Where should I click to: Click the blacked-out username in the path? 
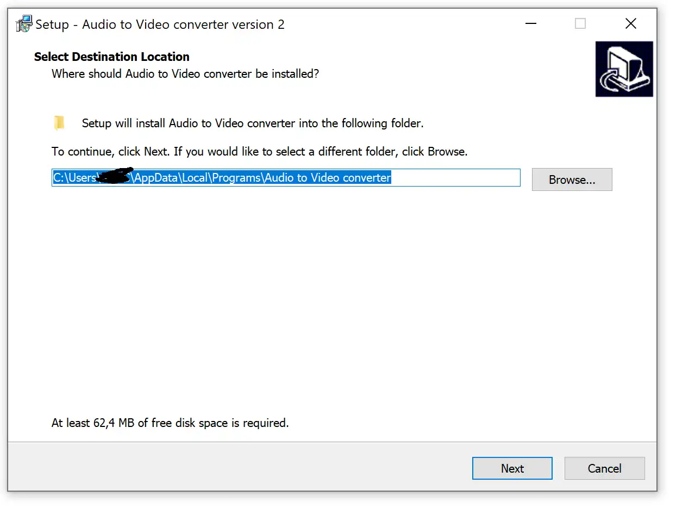114,176
